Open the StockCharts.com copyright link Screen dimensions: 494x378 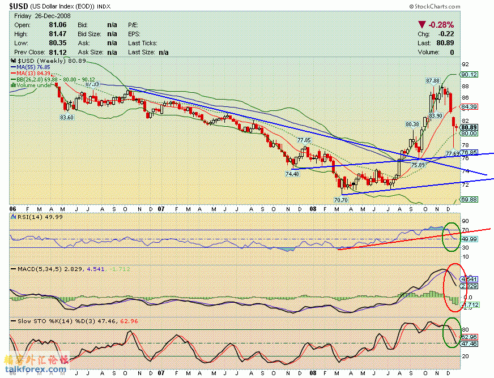click(x=435, y=6)
